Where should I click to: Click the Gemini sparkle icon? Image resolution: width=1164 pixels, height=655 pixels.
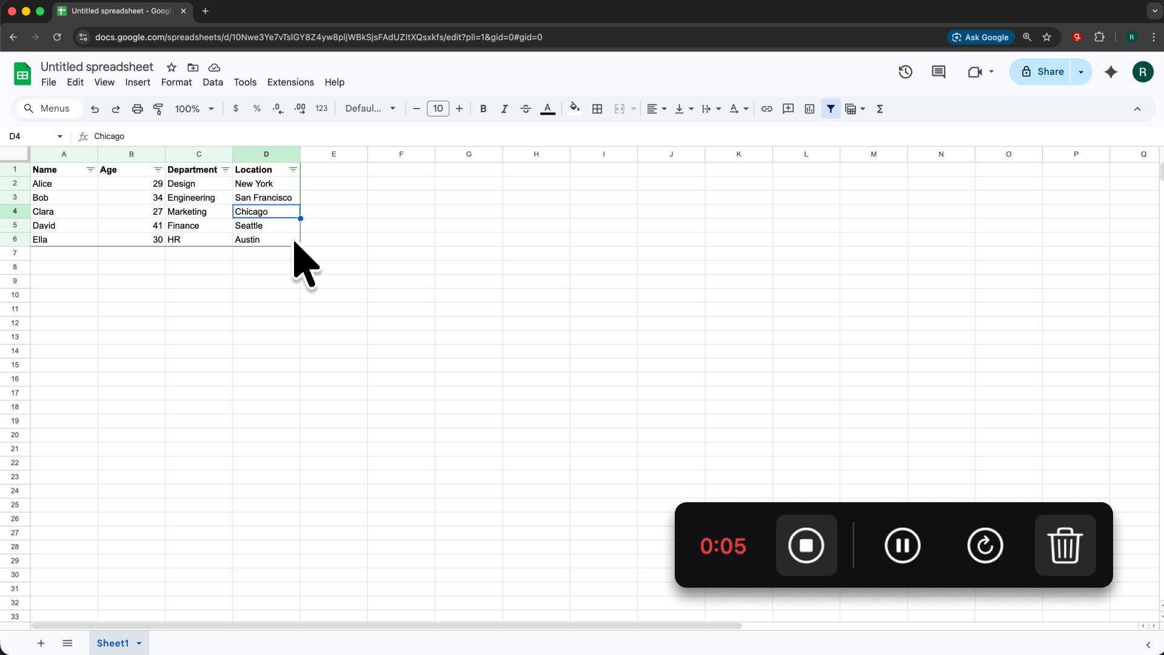(x=1111, y=72)
